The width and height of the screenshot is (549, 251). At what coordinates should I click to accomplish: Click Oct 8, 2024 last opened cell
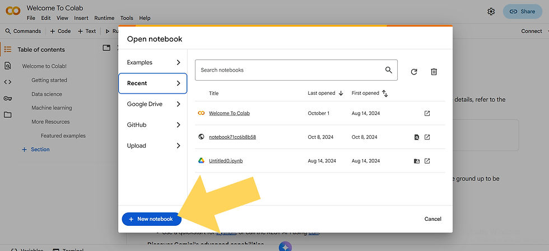point(320,137)
